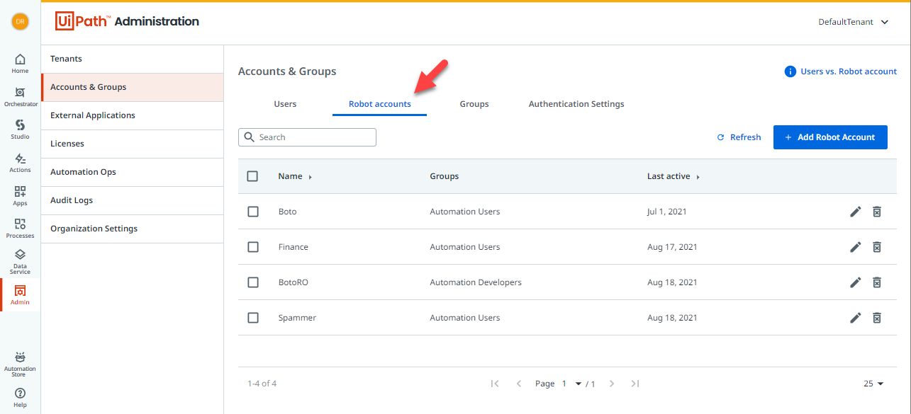The height and width of the screenshot is (414, 911).
Task: Jump to the last page
Action: pos(635,384)
